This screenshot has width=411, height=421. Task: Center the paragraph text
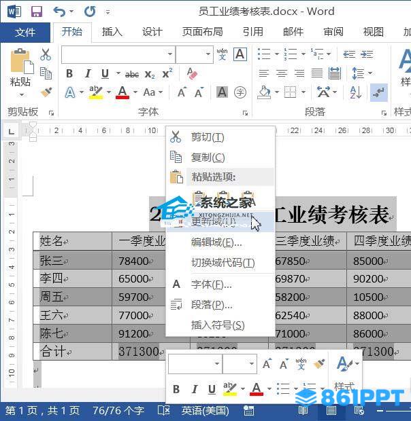tap(282, 73)
